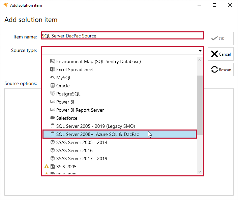This screenshot has height=200, width=238.
Task: Click the PostgreSQL elephant icon
Action: [53, 93]
